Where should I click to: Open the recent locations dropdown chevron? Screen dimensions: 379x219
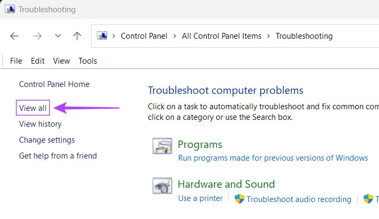pos(58,36)
